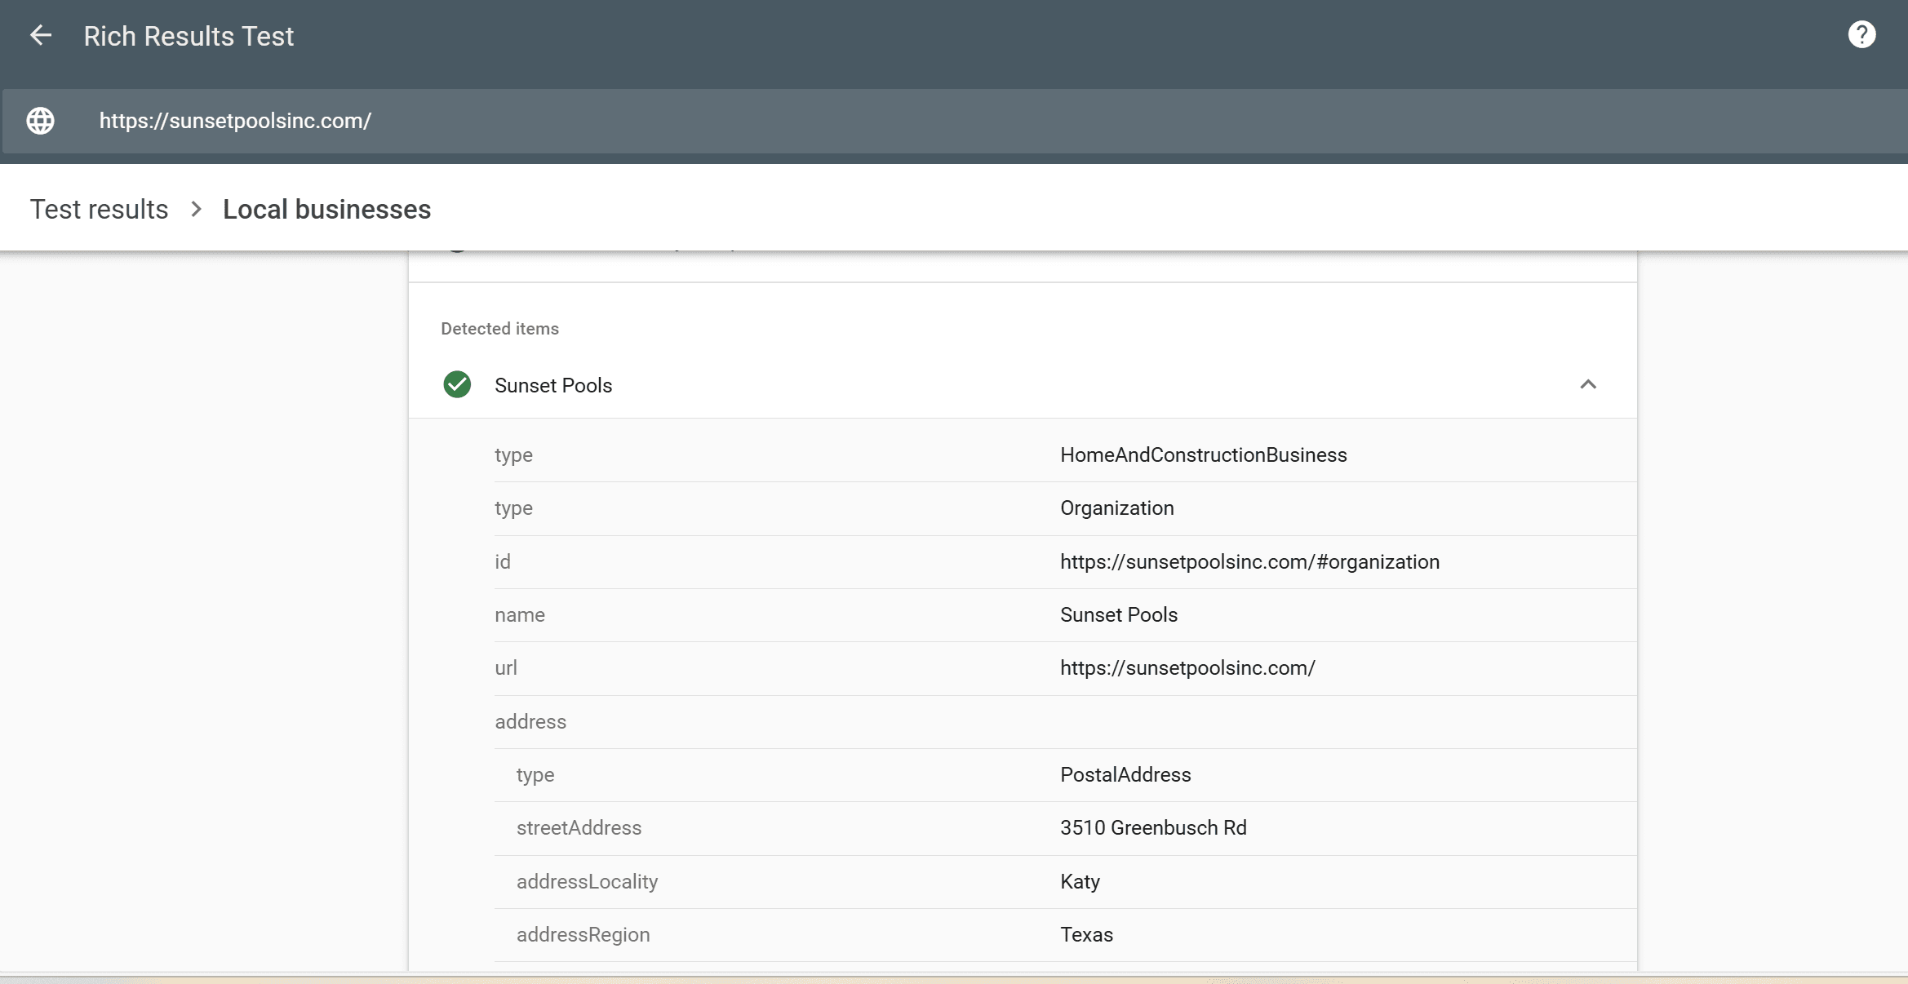Click the HomeAndConstructionBusiness type value

(1204, 455)
